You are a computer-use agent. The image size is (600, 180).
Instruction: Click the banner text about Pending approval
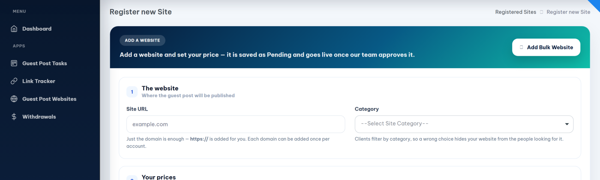click(267, 55)
